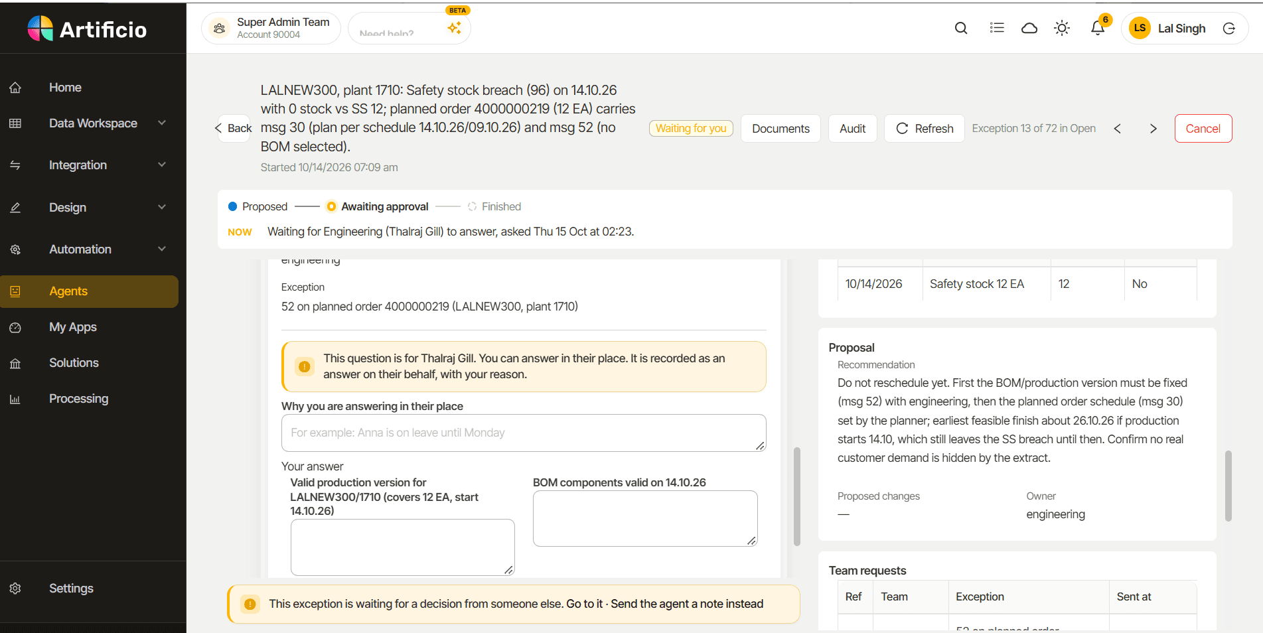Open the Audit button
This screenshot has height=633, width=1263.
(852, 129)
